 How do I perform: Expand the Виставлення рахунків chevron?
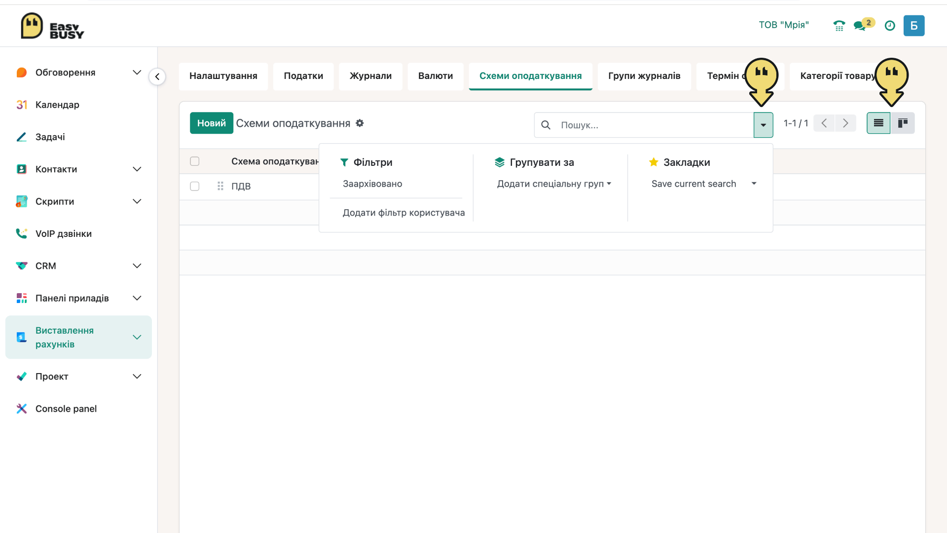pos(137,337)
